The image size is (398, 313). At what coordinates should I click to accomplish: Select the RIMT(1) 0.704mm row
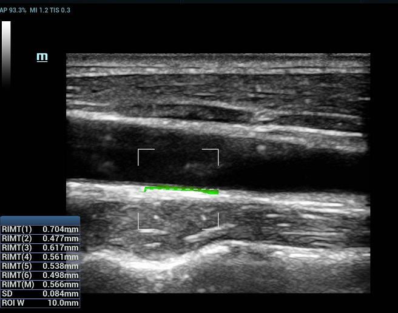pos(40,229)
